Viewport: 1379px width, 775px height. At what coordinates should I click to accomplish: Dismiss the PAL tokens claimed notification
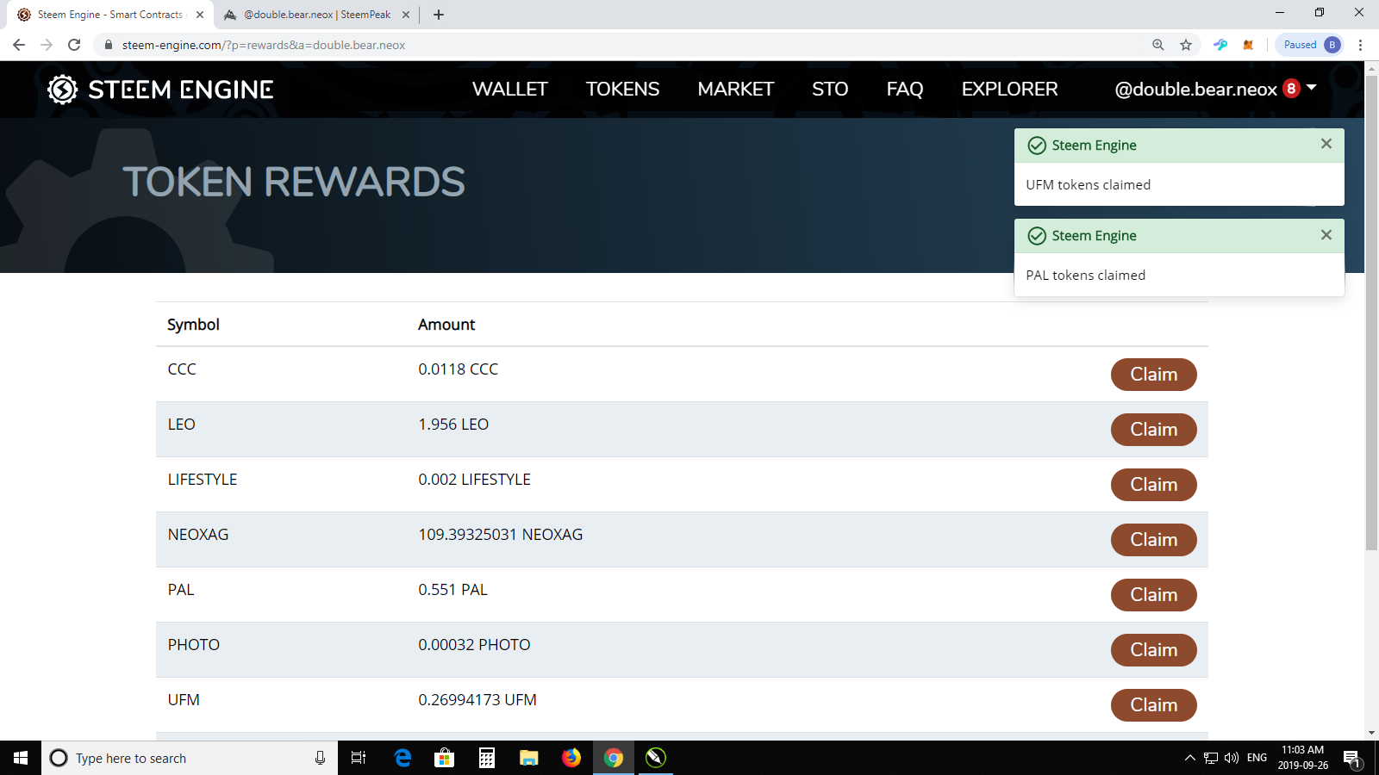1326,235
